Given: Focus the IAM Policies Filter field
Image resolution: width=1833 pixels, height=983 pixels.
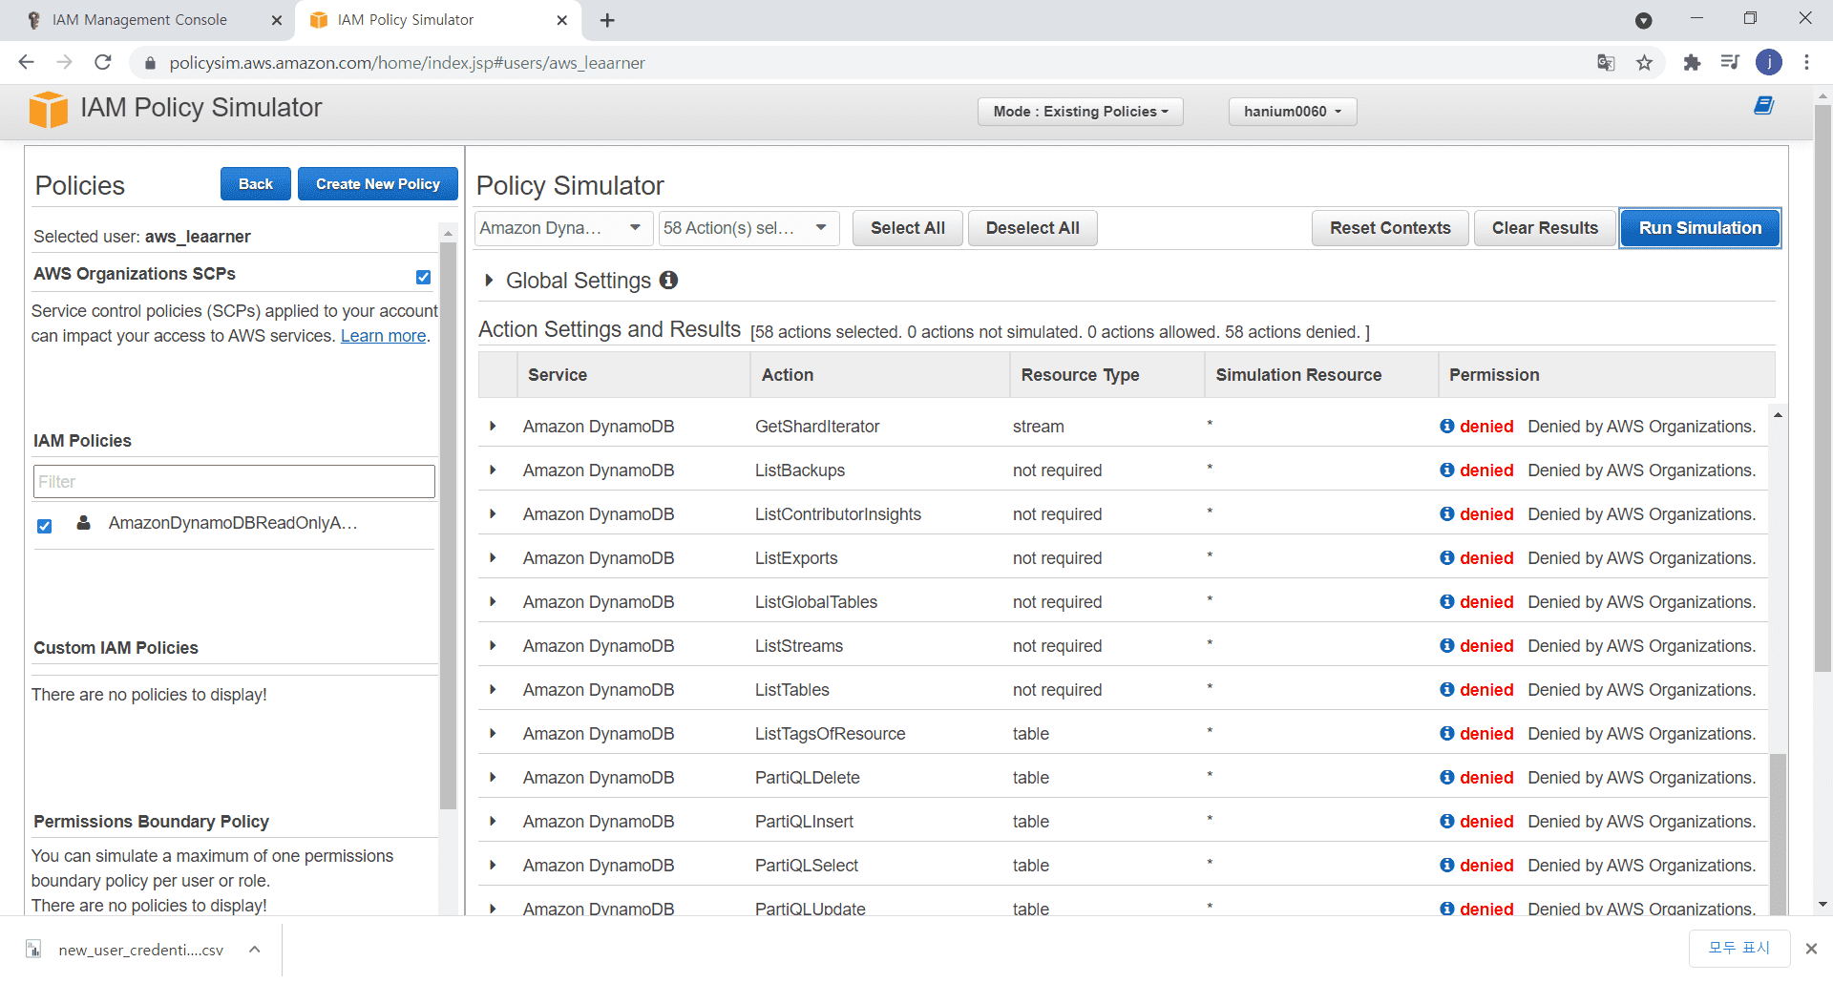Looking at the screenshot, I should pyautogui.click(x=234, y=481).
